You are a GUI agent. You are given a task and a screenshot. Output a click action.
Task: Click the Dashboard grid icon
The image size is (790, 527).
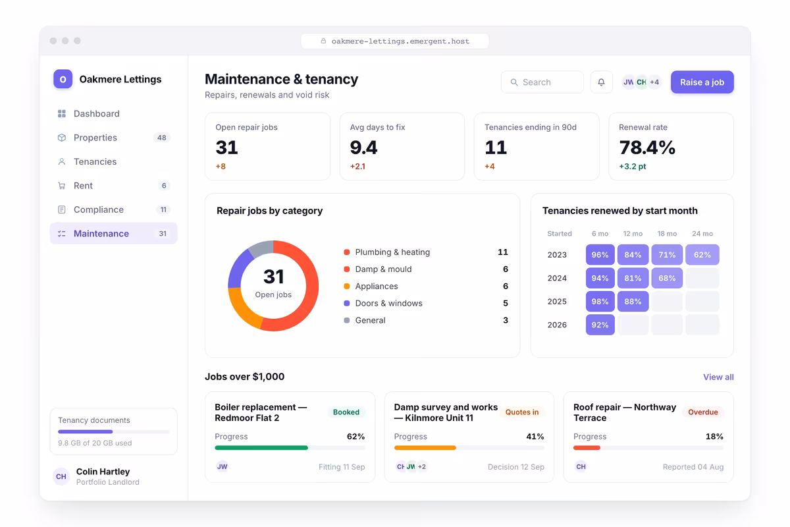(x=62, y=114)
